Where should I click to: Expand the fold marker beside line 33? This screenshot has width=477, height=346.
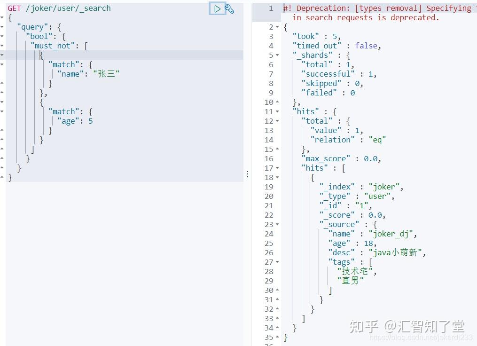[277, 318]
